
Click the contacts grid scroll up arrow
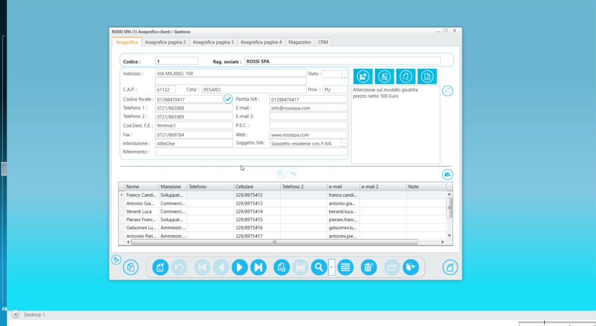tap(449, 194)
